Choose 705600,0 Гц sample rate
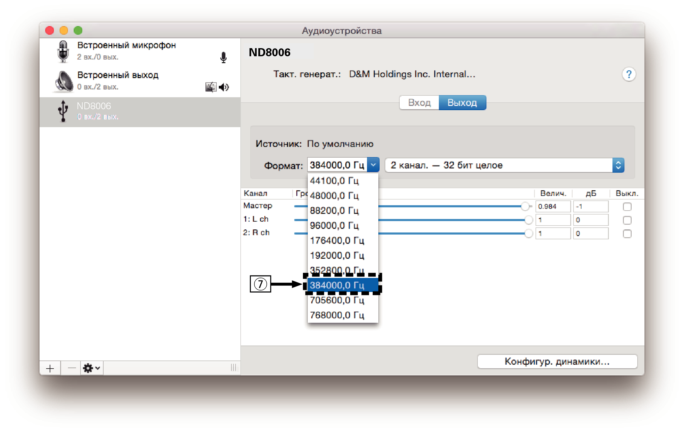This screenshot has width=684, height=432. [343, 300]
